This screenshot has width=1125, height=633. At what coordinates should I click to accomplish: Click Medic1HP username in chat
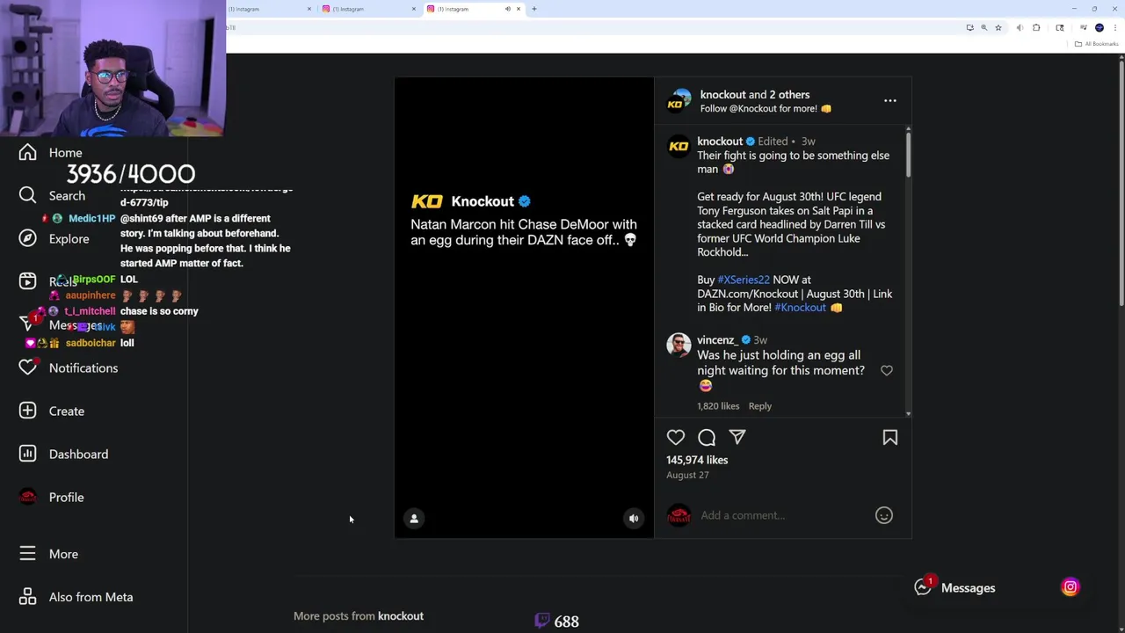click(x=92, y=218)
